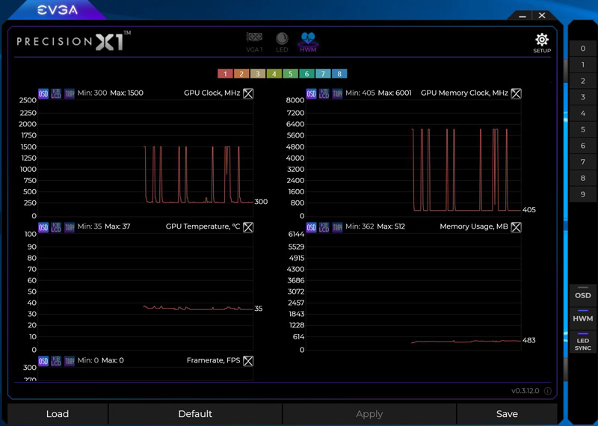
Task: Close the Precision X1 window
Action: pos(542,15)
